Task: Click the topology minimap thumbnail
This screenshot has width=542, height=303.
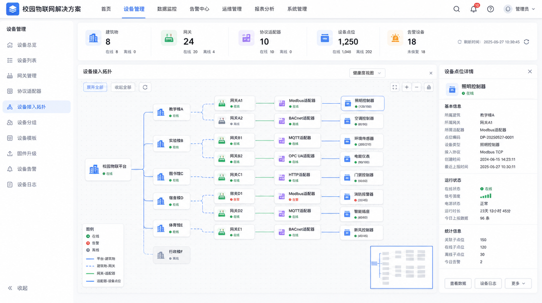Action: [402, 267]
